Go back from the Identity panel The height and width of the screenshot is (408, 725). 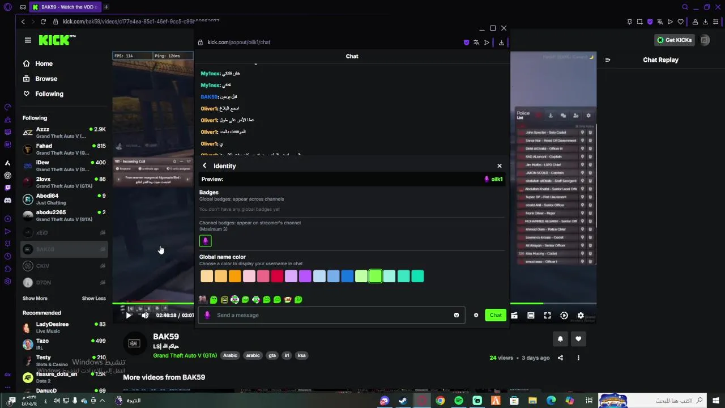(204, 166)
